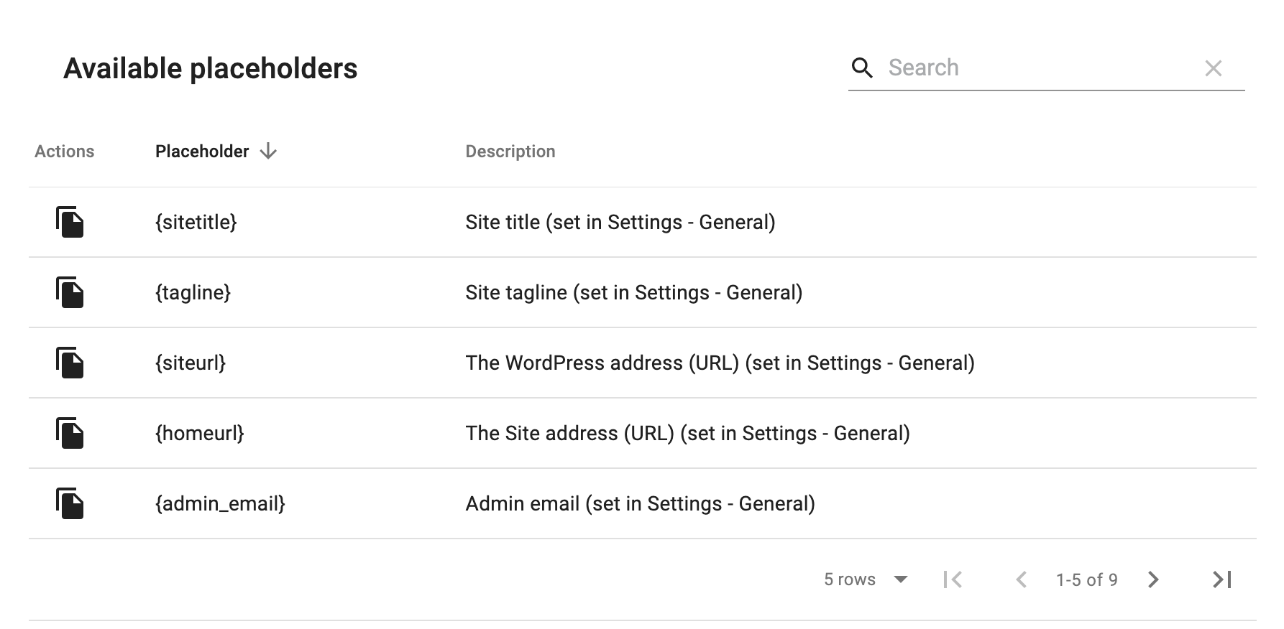The height and width of the screenshot is (629, 1284).
Task: Sort by the Placeholder column header
Action: [x=202, y=152]
